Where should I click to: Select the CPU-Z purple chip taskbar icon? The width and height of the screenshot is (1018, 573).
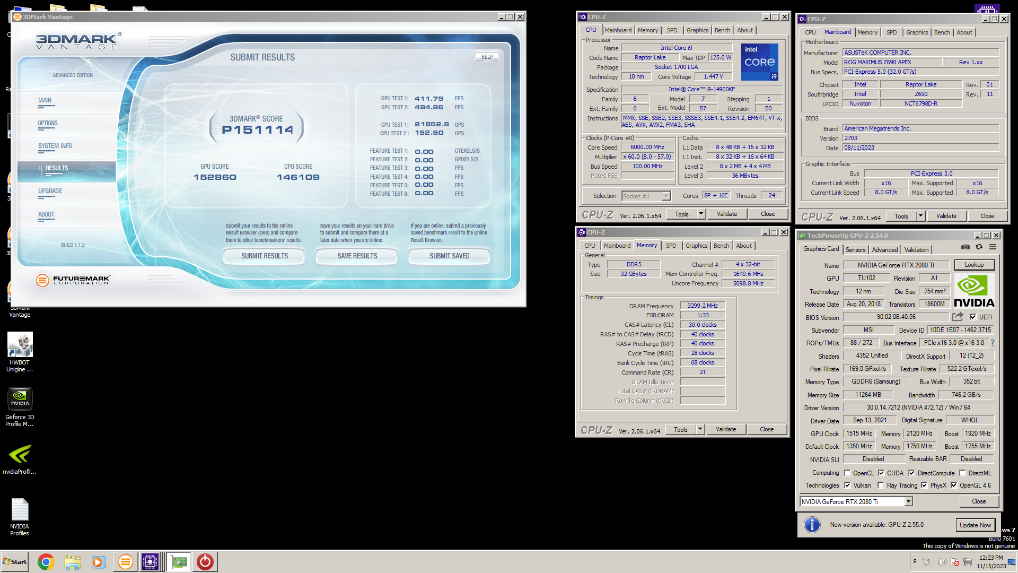pyautogui.click(x=150, y=562)
